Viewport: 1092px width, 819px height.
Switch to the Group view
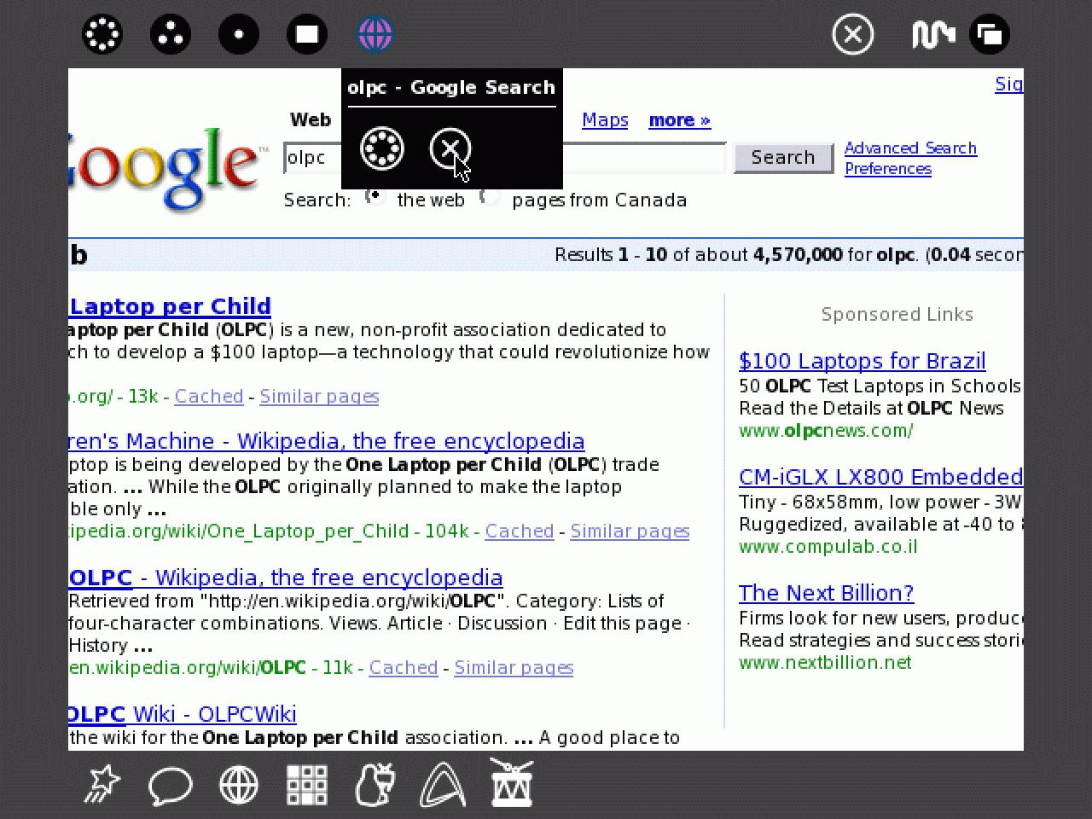pyautogui.click(x=171, y=34)
